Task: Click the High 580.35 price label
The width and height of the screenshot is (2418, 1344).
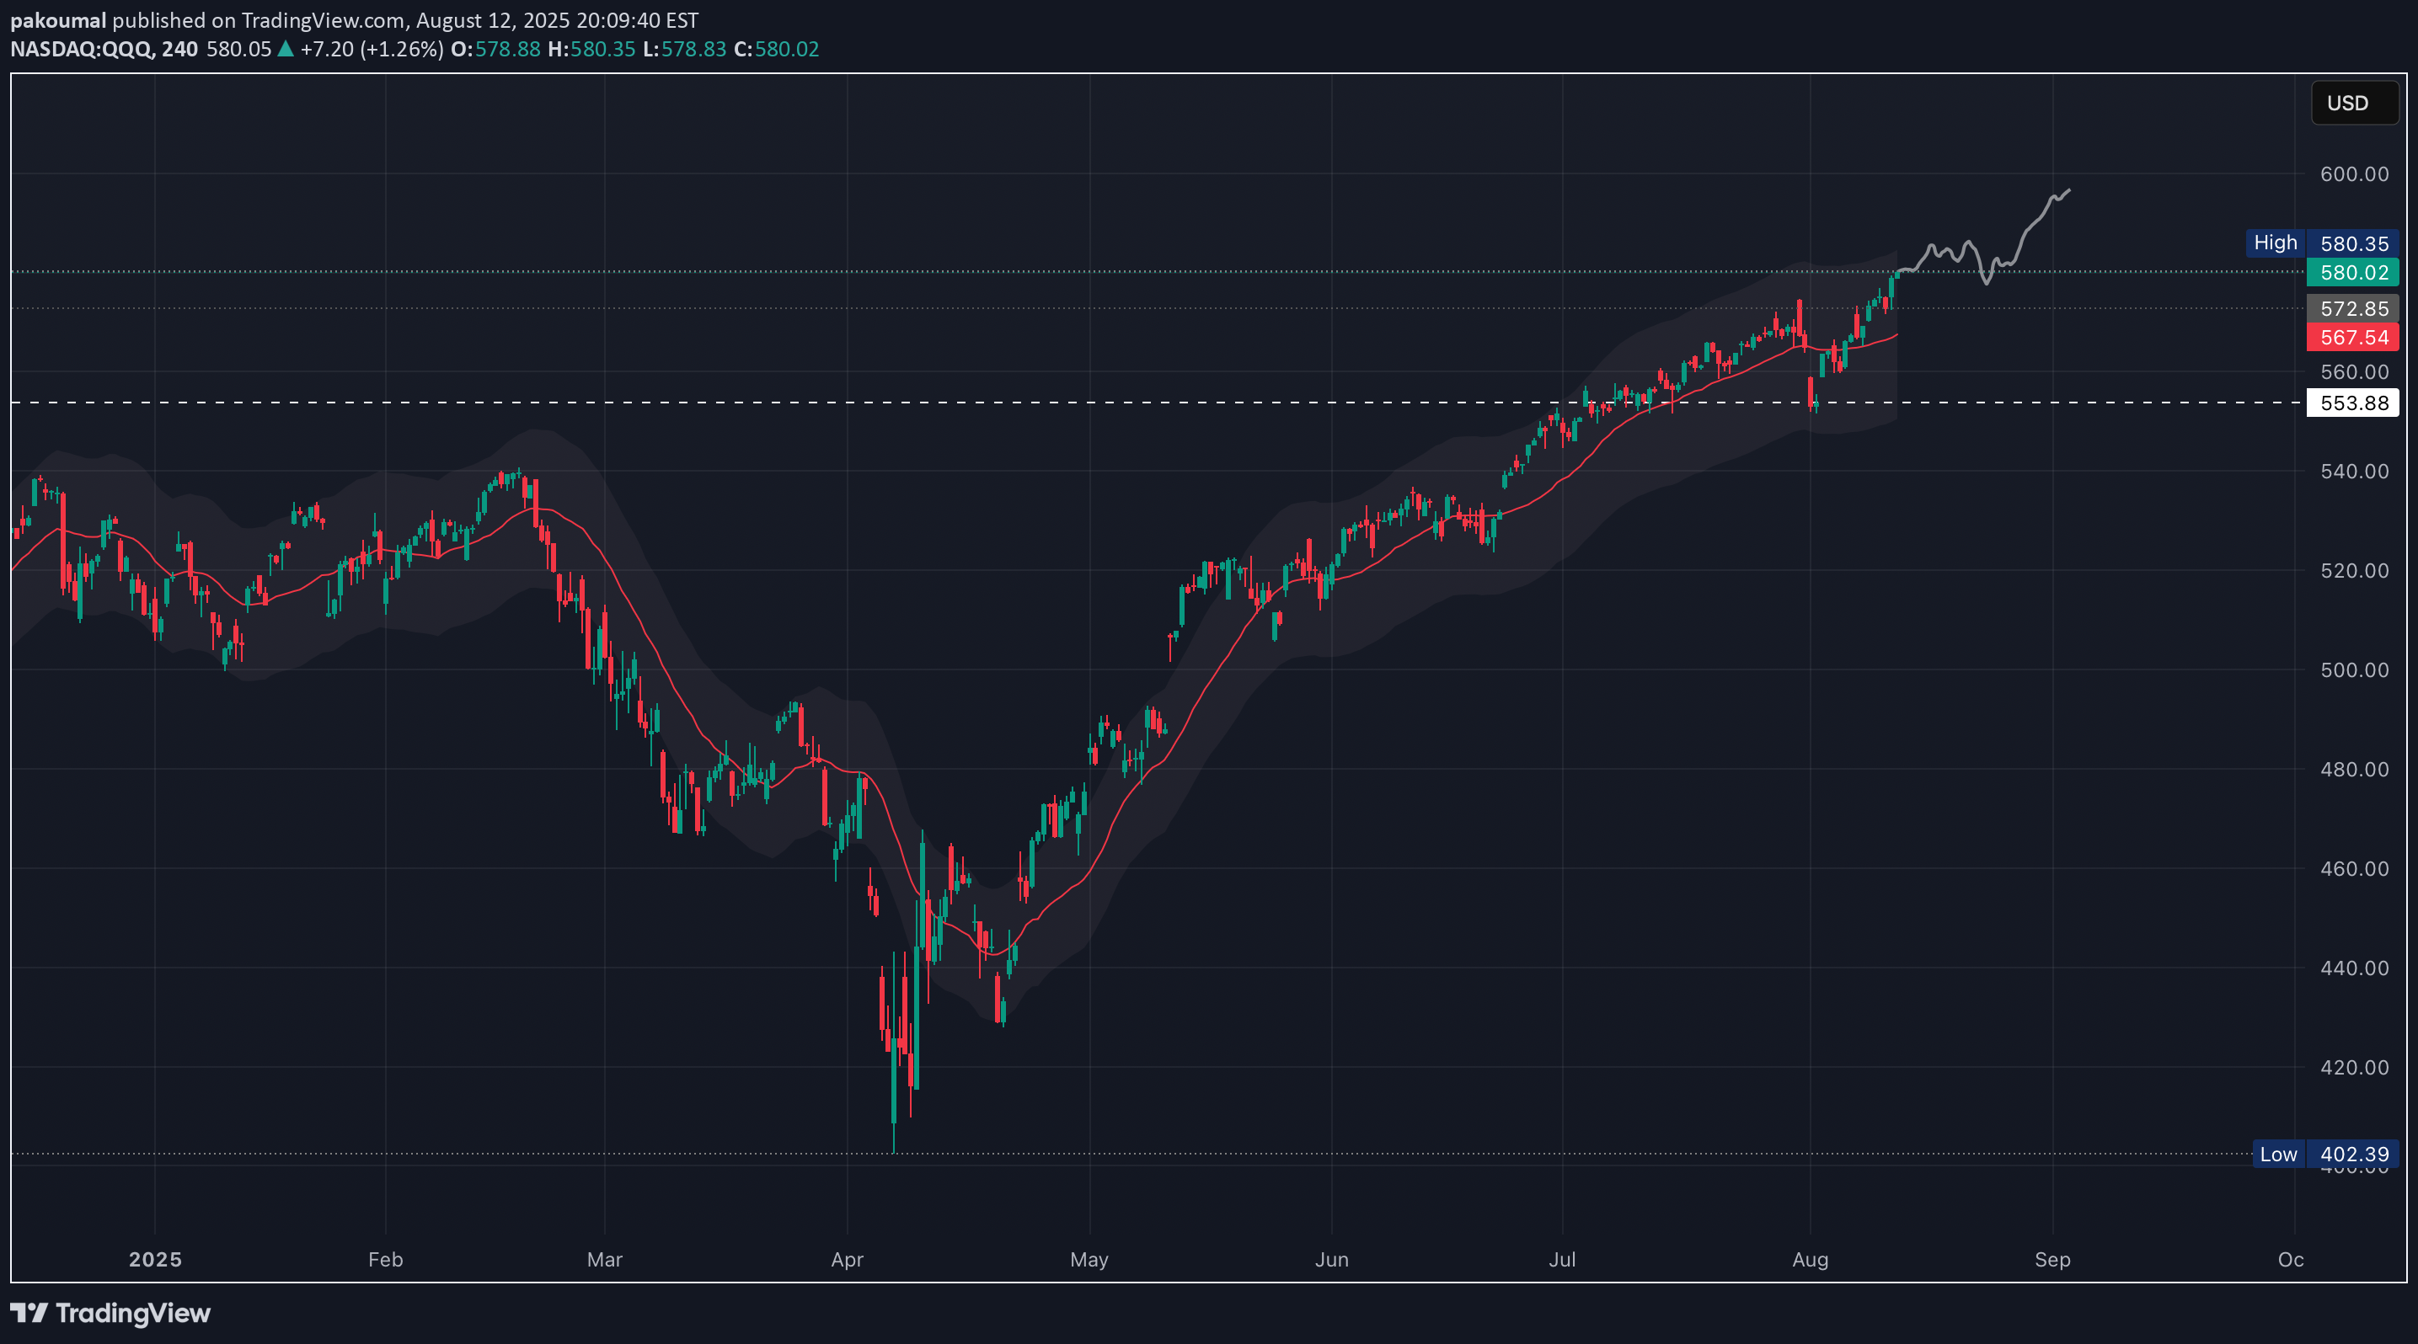Action: tap(2321, 243)
